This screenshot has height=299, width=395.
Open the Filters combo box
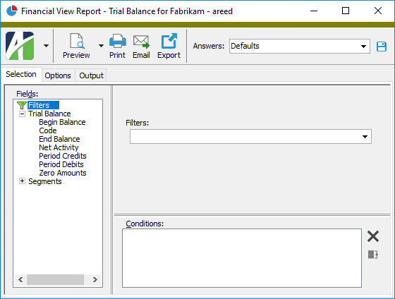(x=250, y=137)
